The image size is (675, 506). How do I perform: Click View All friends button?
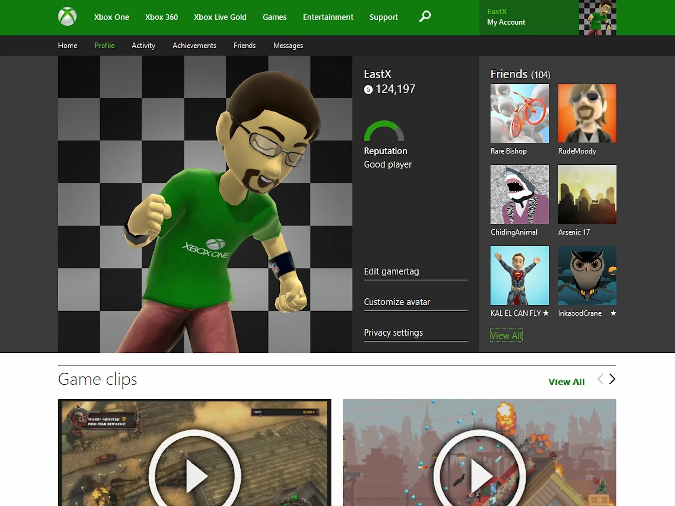(506, 335)
